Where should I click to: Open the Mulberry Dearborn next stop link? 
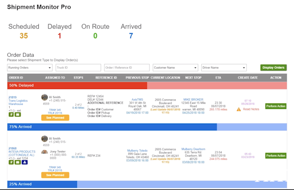(194, 149)
